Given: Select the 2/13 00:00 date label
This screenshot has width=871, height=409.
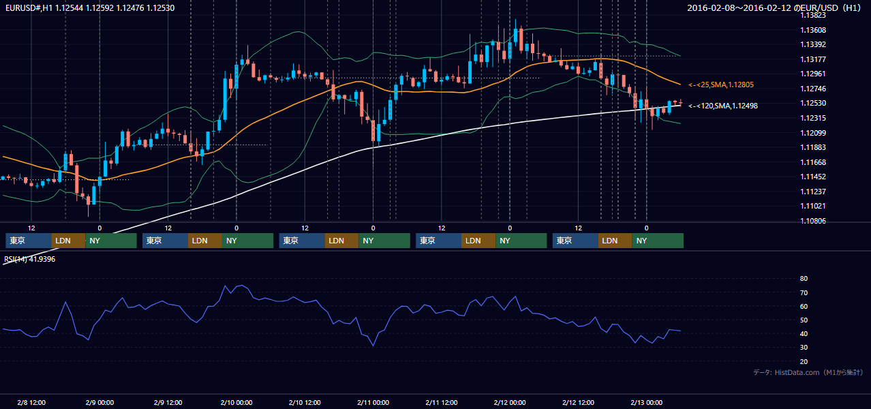Looking at the screenshot, I should click(x=646, y=402).
